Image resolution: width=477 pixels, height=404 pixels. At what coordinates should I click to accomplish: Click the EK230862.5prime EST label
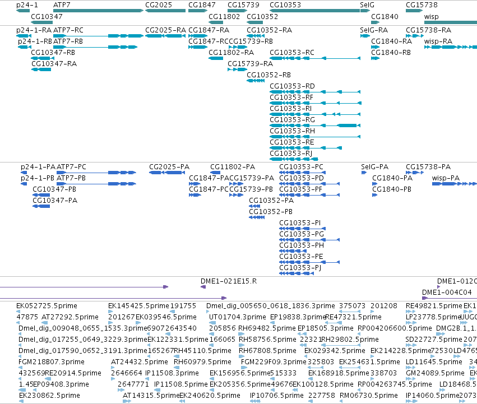pyautogui.click(x=49, y=396)
